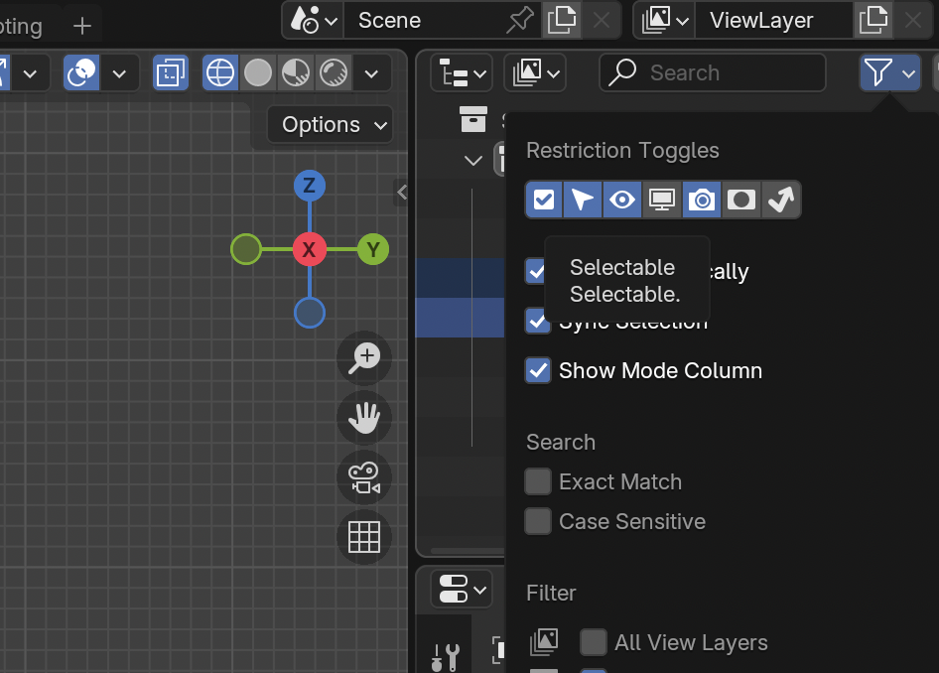The image size is (939, 673).
Task: Select Solid viewport shading mode
Action: [260, 72]
